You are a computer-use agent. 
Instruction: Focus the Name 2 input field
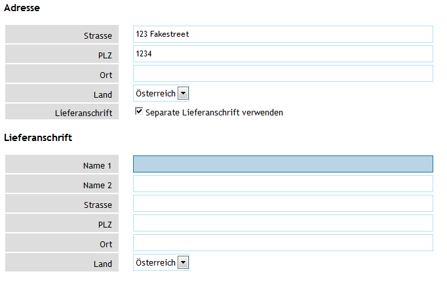(x=282, y=184)
